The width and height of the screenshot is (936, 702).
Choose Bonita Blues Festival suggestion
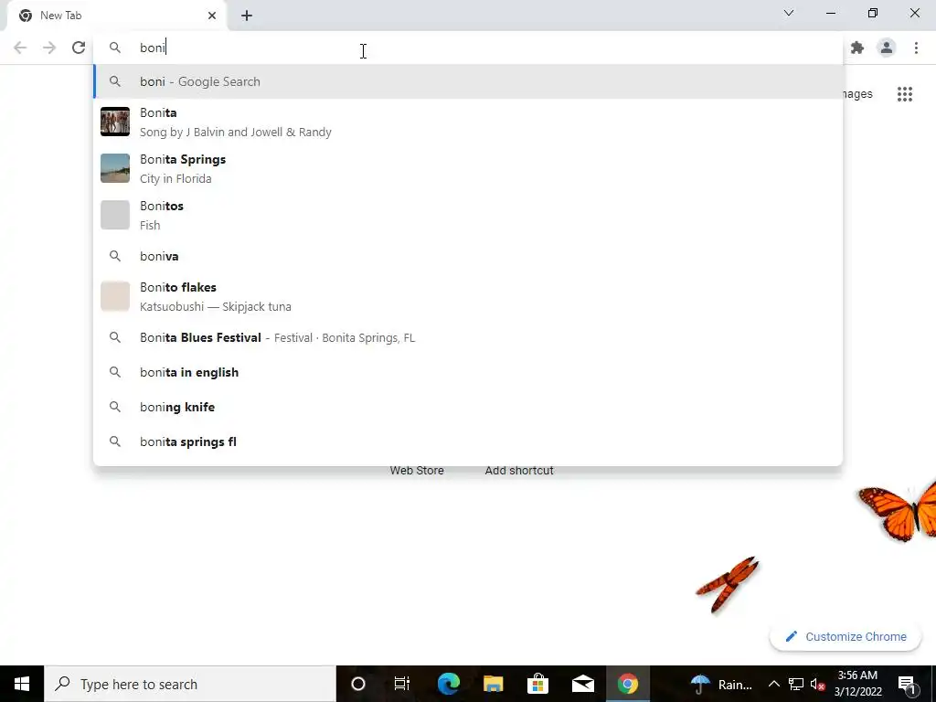(x=468, y=337)
